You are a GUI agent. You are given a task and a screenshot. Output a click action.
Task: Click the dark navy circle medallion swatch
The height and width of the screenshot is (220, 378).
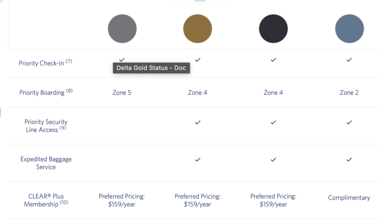coord(273,29)
